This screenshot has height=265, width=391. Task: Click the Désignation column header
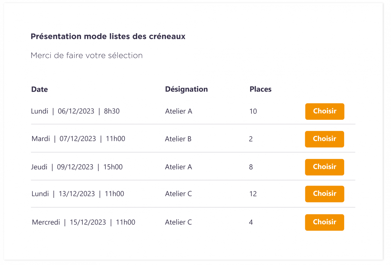click(x=186, y=89)
